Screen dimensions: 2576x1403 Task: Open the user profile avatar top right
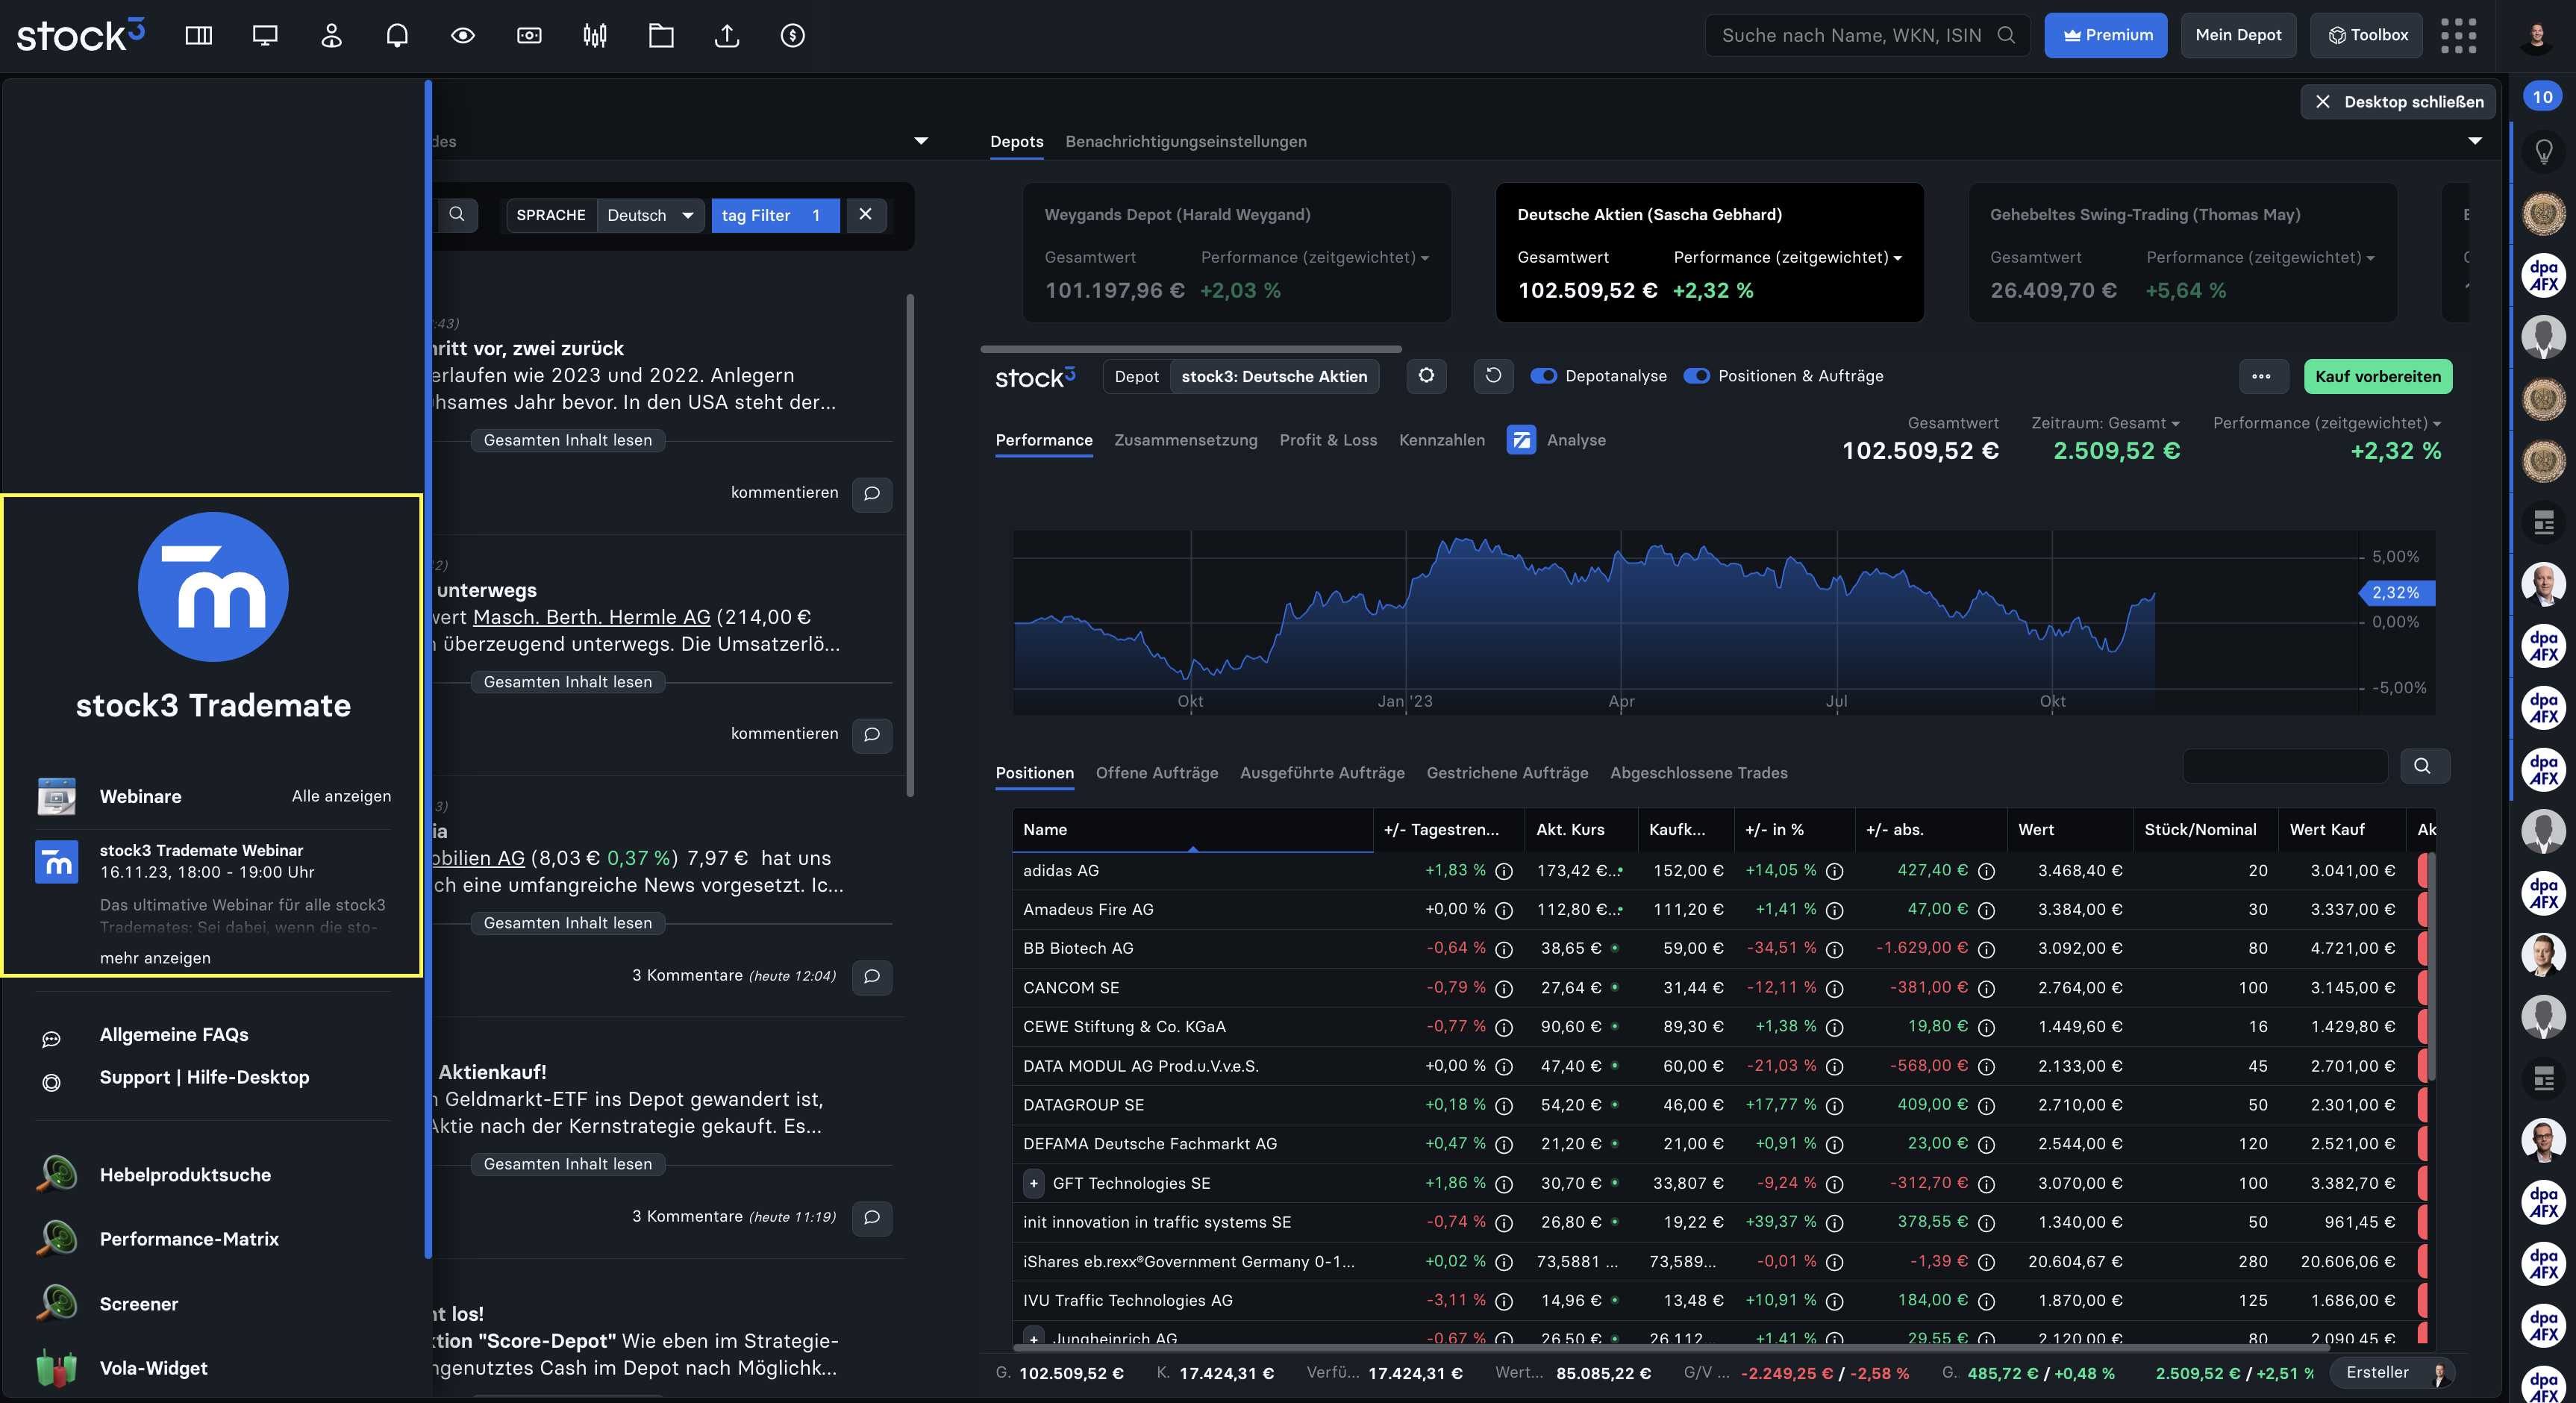[2537, 36]
